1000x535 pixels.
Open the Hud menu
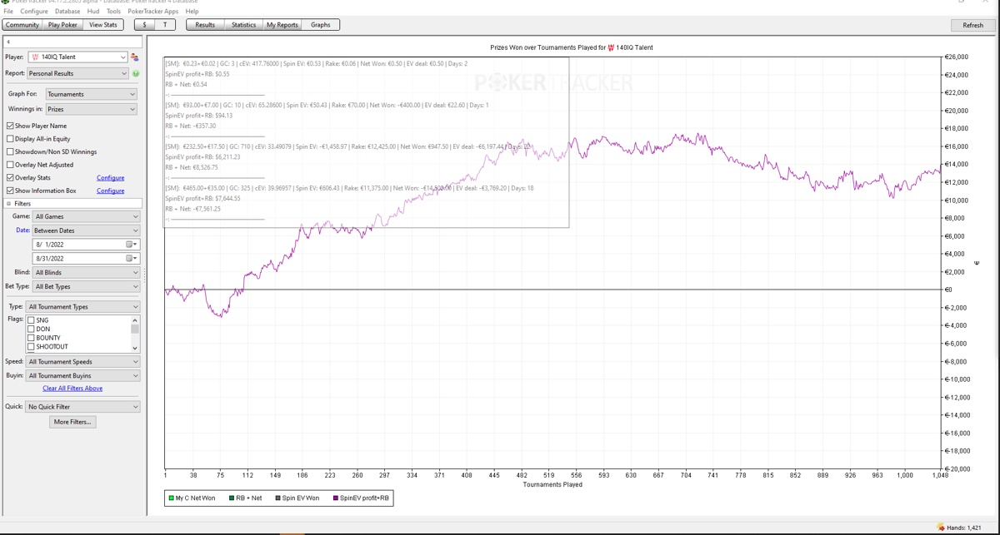93,12
